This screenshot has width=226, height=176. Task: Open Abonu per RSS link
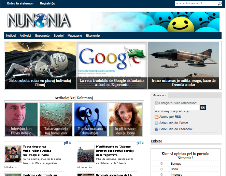pos(170,117)
